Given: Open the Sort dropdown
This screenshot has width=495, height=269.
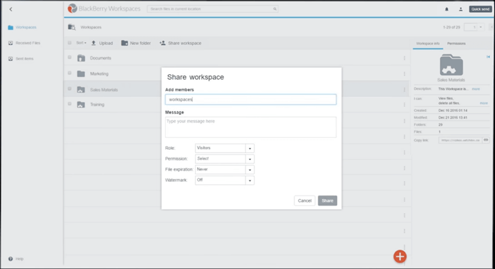Looking at the screenshot, I should (x=81, y=43).
